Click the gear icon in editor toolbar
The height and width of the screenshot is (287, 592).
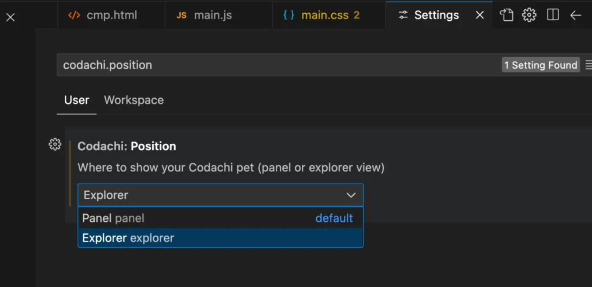point(529,15)
